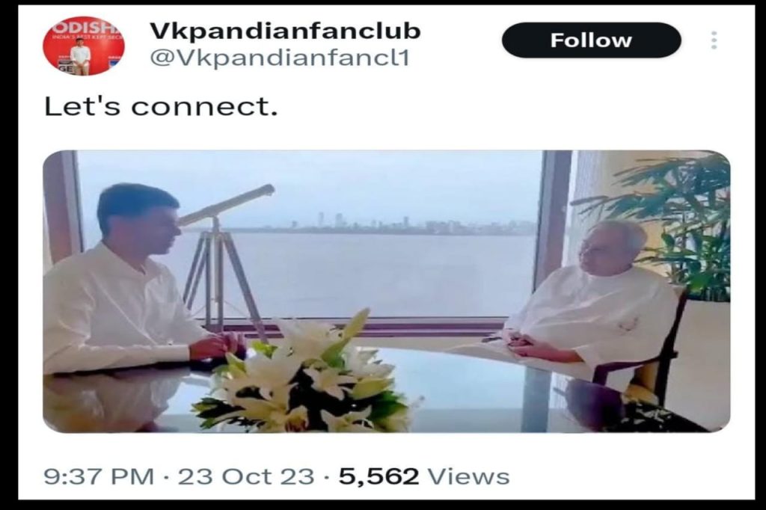Click the ODISHA text in the avatar
This screenshot has width=766, height=510.
(84, 27)
